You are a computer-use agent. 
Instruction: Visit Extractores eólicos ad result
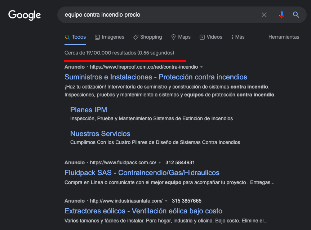tap(143, 211)
